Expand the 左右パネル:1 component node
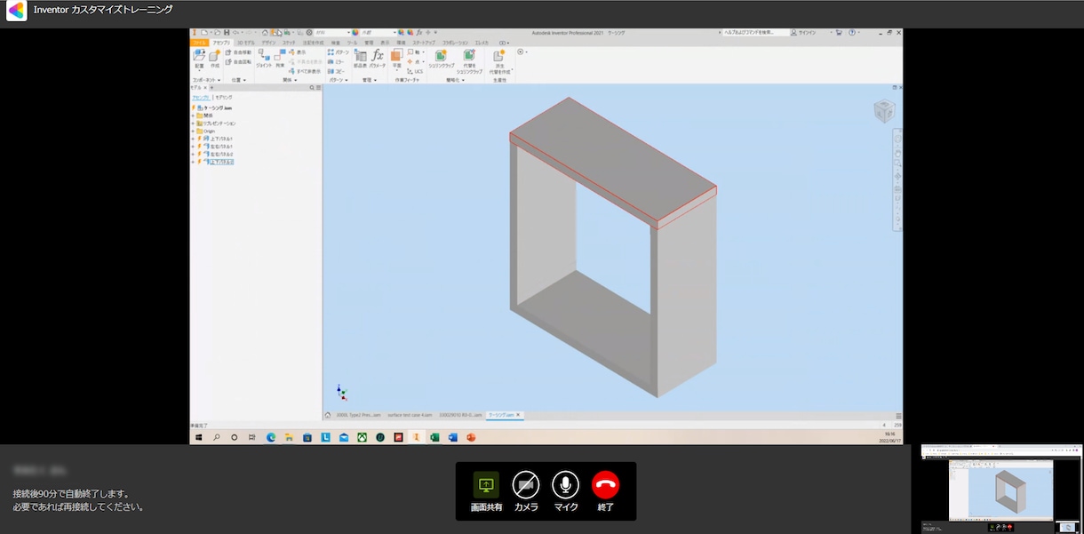 [x=193, y=147]
